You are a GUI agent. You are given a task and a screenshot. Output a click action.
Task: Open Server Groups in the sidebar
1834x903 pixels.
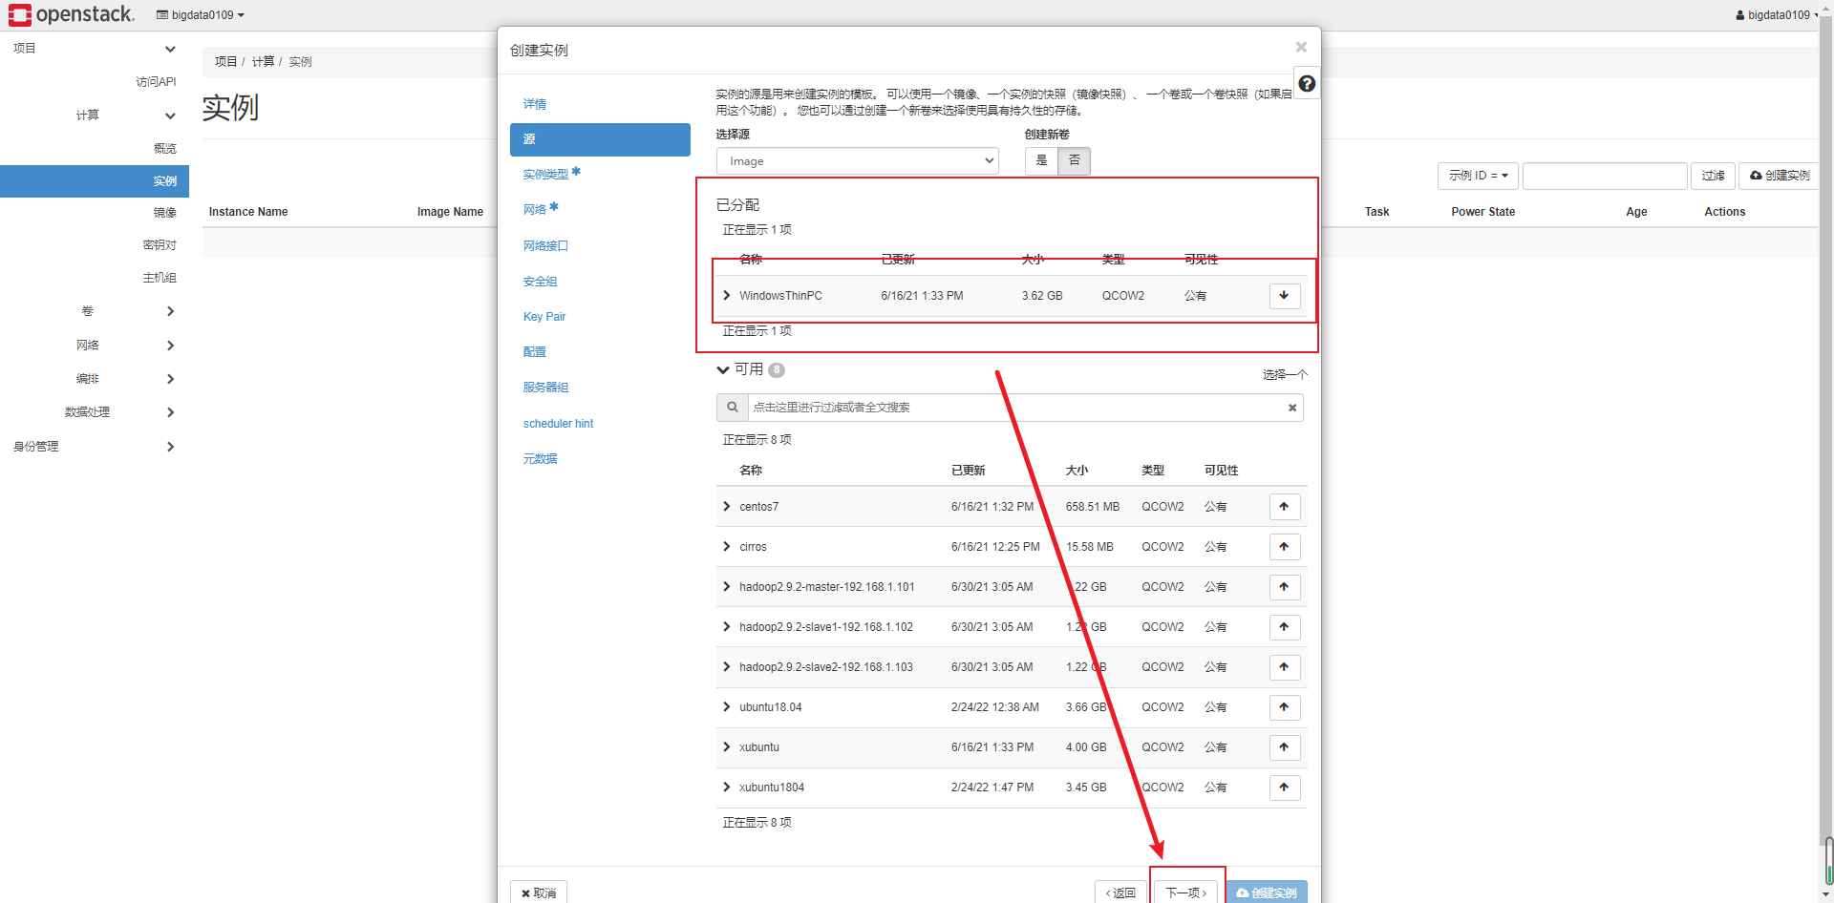click(160, 278)
